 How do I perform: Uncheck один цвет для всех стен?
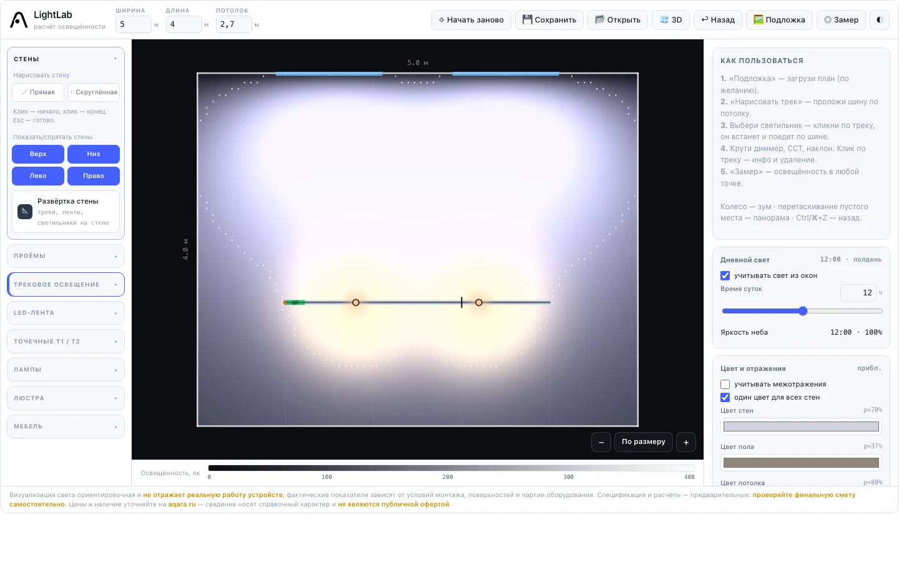pos(725,397)
